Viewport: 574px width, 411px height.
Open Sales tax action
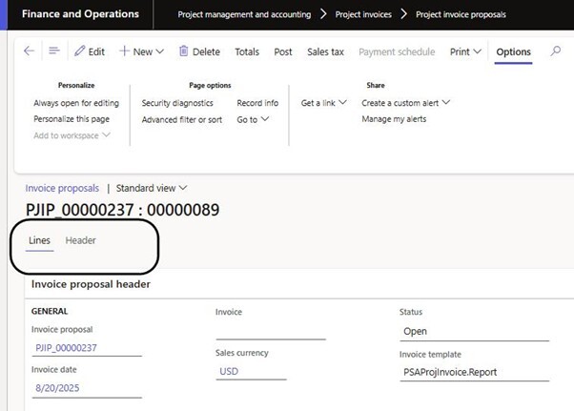point(325,51)
